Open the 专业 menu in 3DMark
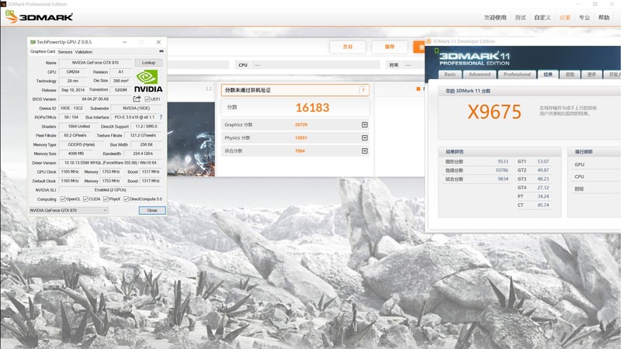The image size is (621, 349). (x=585, y=17)
